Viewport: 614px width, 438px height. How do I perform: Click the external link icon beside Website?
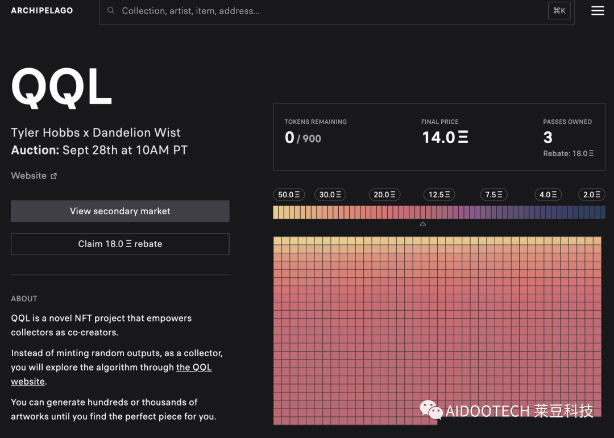tap(54, 176)
